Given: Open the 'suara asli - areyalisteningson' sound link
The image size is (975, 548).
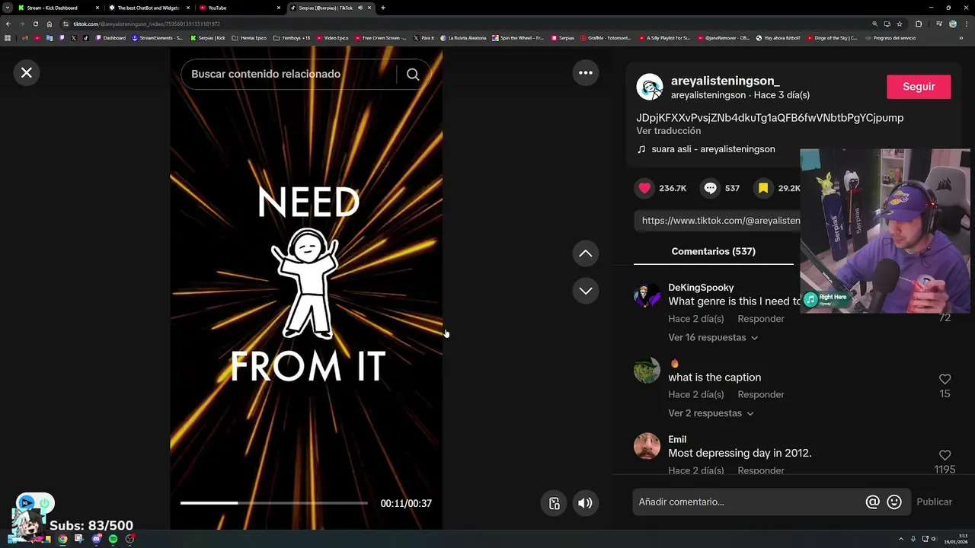Looking at the screenshot, I should 713,149.
